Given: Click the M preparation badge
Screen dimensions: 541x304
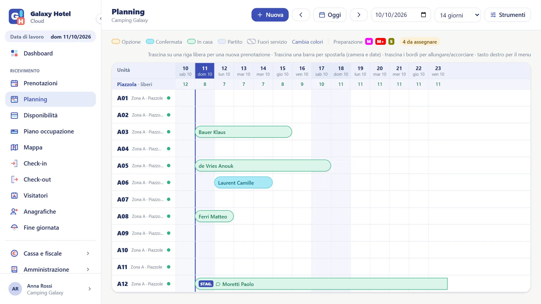Looking at the screenshot, I should [x=369, y=42].
